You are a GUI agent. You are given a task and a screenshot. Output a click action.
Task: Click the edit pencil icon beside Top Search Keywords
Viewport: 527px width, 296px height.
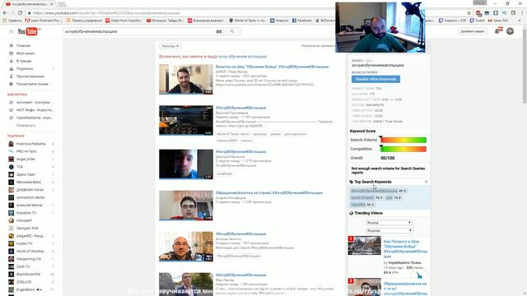click(x=427, y=182)
